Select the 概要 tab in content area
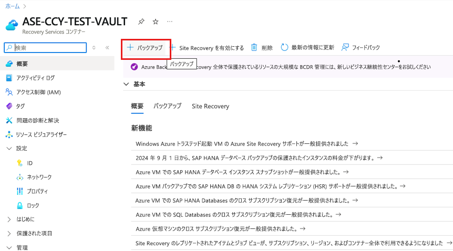Viewport: 453px width, 251px height. click(137, 106)
